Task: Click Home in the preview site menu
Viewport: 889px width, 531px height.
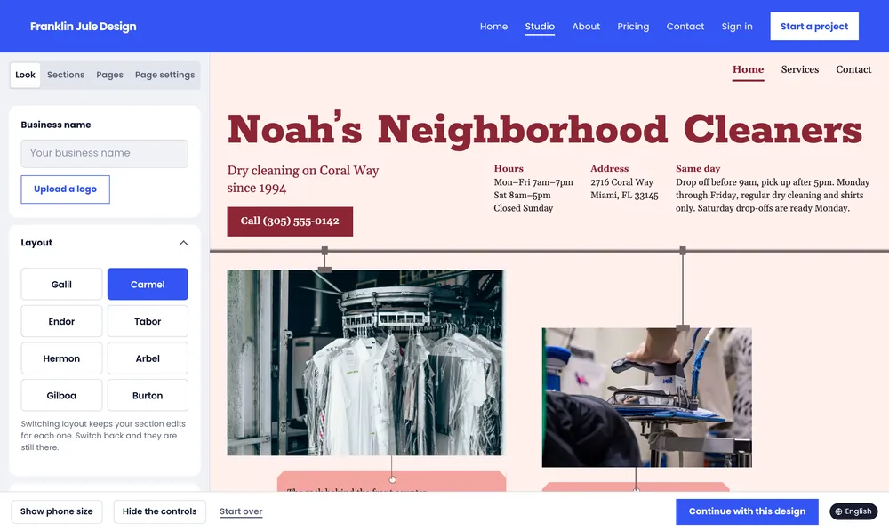Action: pyautogui.click(x=748, y=69)
